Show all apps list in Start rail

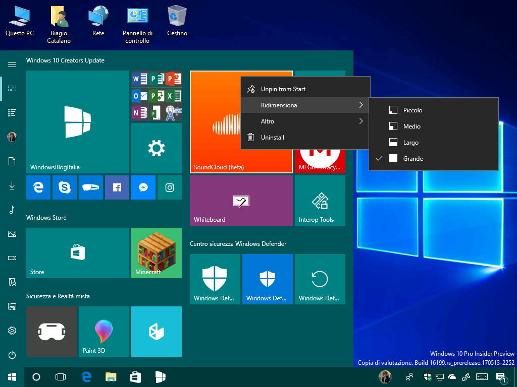coord(12,113)
